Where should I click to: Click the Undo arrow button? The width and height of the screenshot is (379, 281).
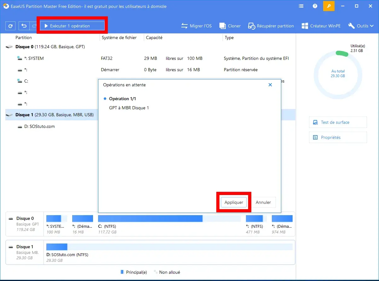pos(24,26)
